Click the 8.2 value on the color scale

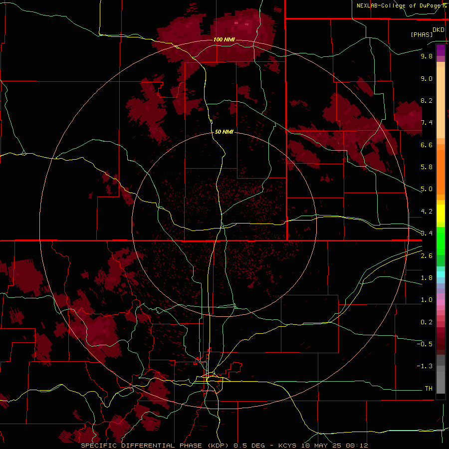pos(427,100)
